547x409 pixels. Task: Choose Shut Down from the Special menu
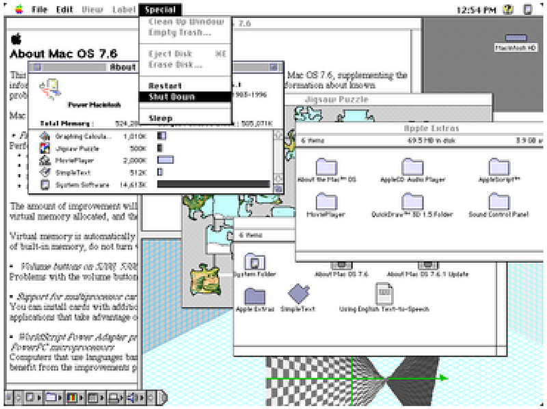coord(185,97)
